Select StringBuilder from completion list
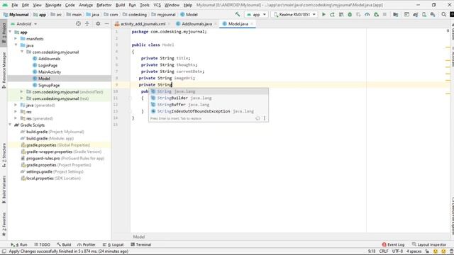454x255 pixels. pyautogui.click(x=209, y=98)
